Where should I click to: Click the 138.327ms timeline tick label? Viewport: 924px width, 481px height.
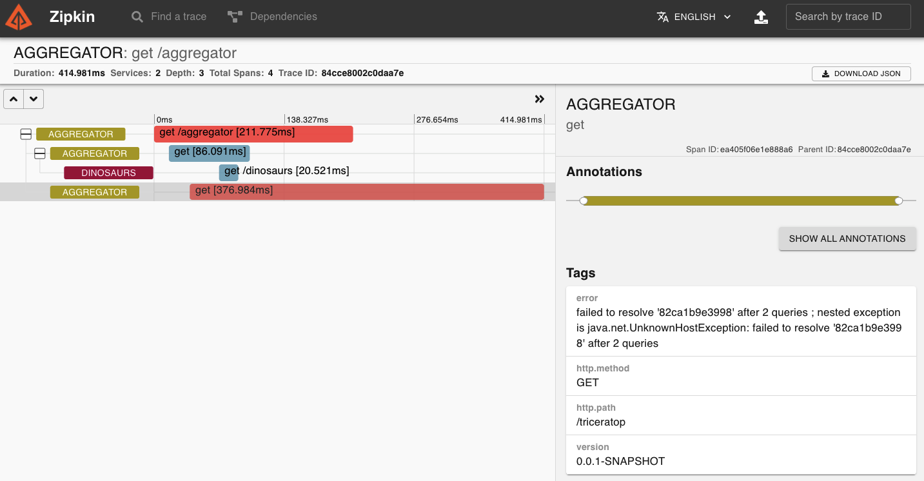308,120
